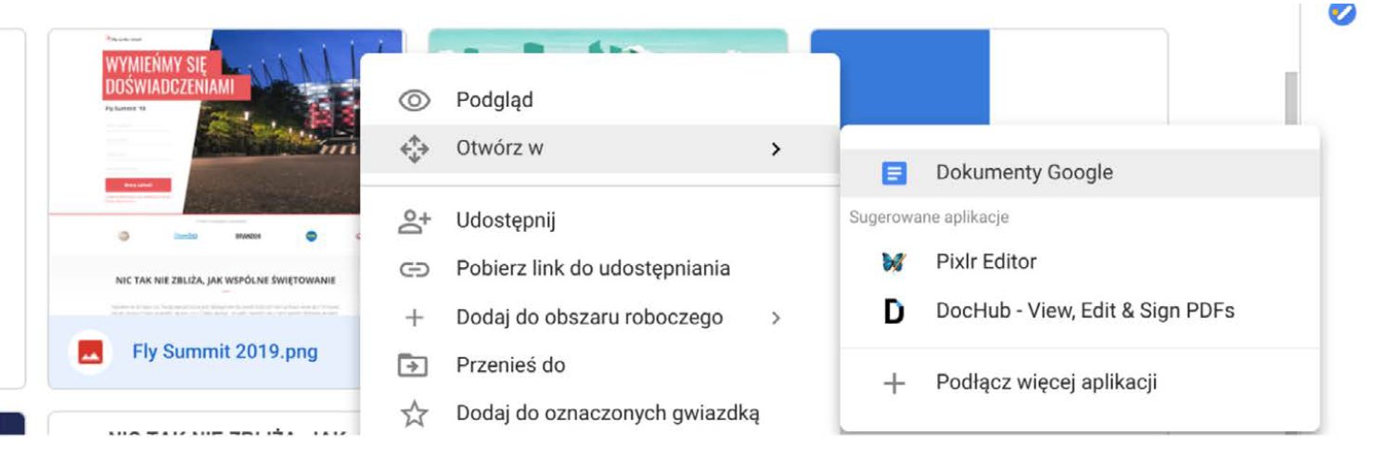Open the Tasks icon in the side panel
The width and height of the screenshot is (1386, 460).
[1341, 12]
